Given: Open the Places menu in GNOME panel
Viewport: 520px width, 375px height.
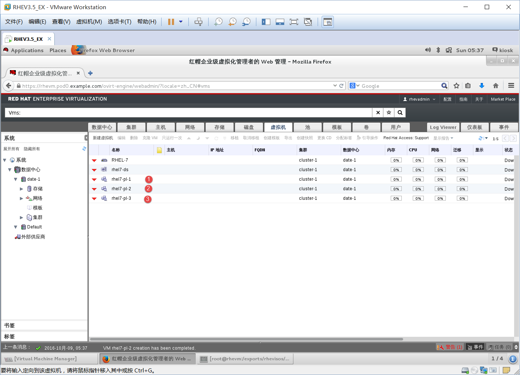Looking at the screenshot, I should 58,50.
